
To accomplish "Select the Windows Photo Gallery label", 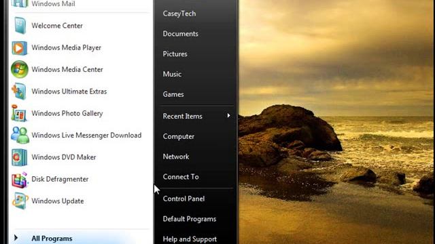I will [x=67, y=113].
